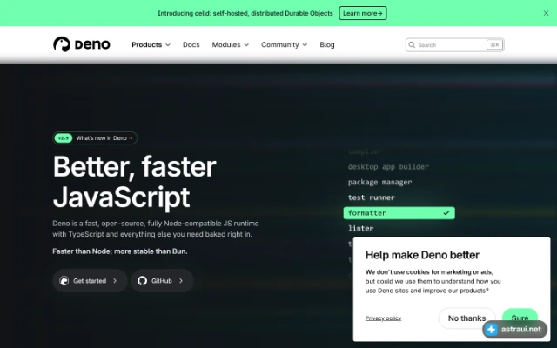Open the Blog page

[x=327, y=44]
